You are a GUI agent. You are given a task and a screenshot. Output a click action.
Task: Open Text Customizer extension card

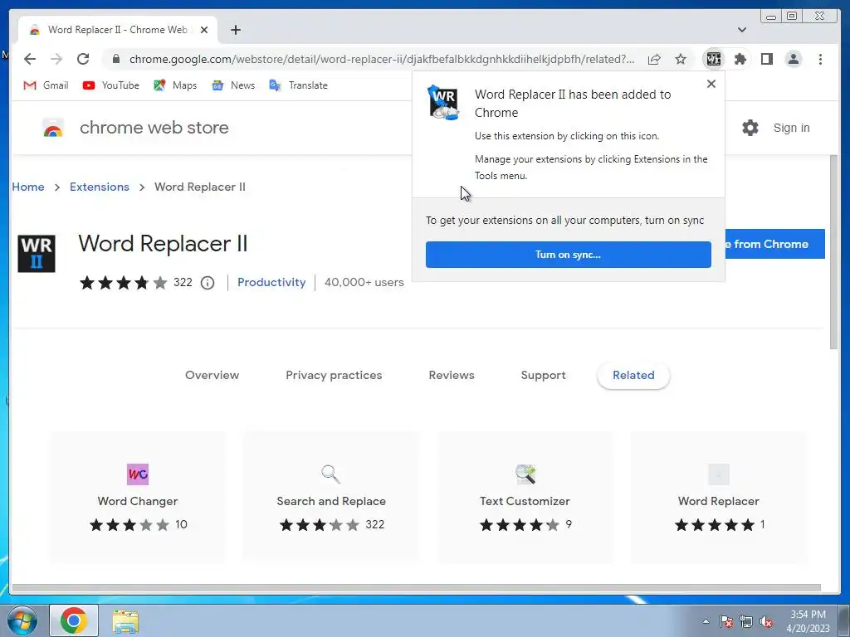point(525,498)
